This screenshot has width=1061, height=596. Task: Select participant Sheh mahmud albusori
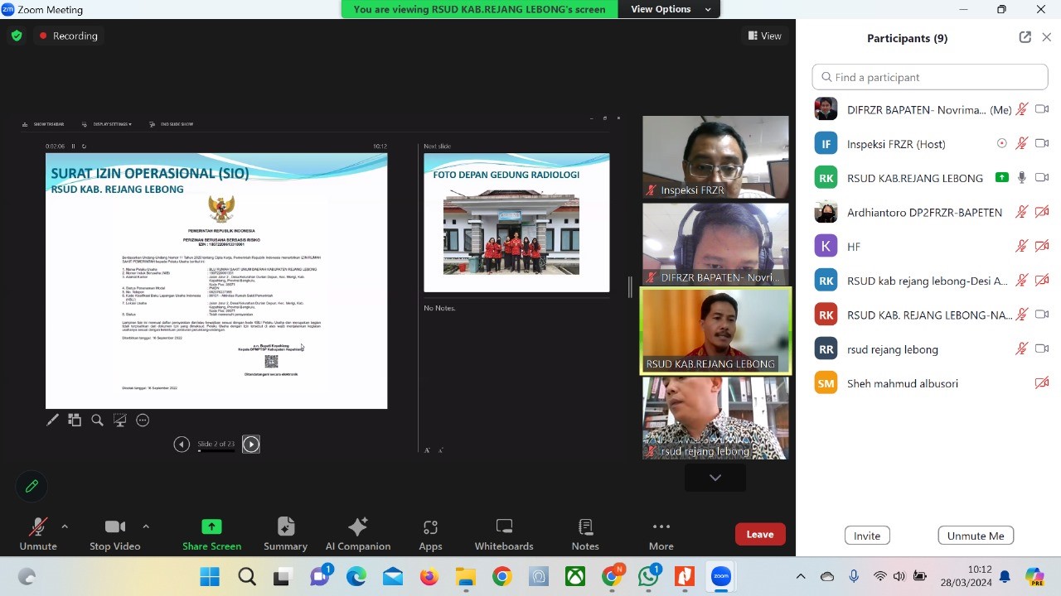pyautogui.click(x=930, y=383)
